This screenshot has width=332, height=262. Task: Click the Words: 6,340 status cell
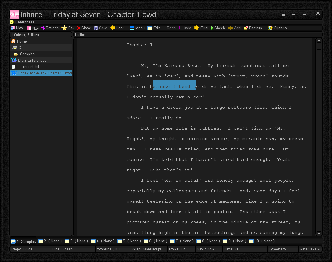(x=113, y=249)
